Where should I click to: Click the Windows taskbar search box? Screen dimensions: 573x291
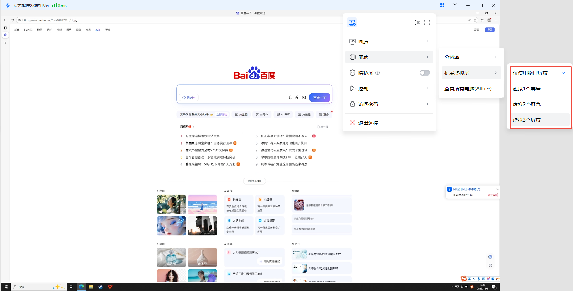39,287
